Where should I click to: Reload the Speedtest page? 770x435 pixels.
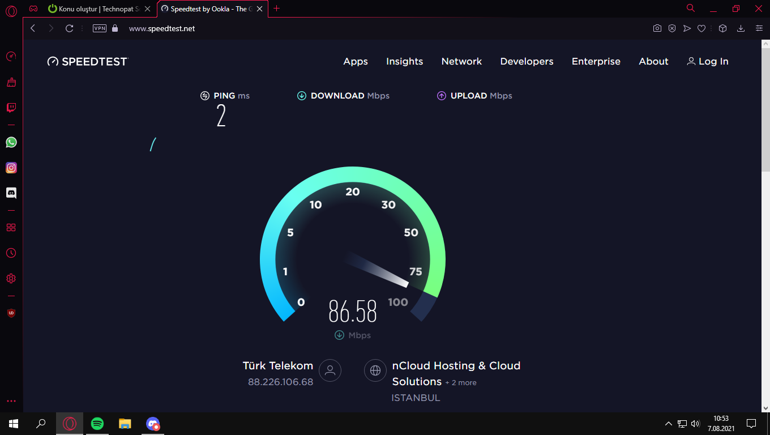[70, 28]
